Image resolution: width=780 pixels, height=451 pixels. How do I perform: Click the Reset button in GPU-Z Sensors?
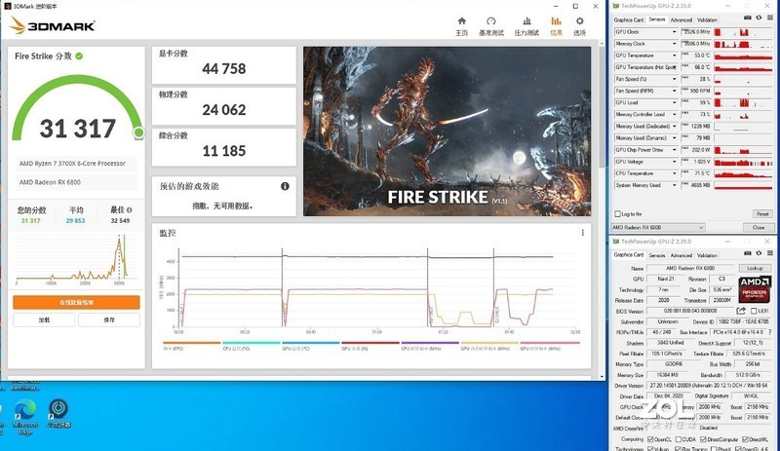coord(762,214)
